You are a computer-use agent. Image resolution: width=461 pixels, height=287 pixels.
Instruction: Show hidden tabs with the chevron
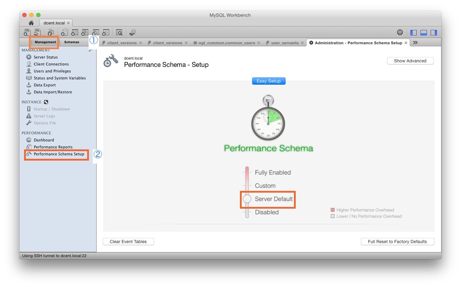(415, 43)
